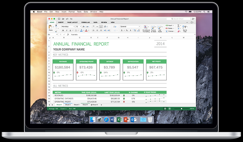Open the font size 12 dropdown
This screenshot has height=142, width=243.
(x=80, y=27)
